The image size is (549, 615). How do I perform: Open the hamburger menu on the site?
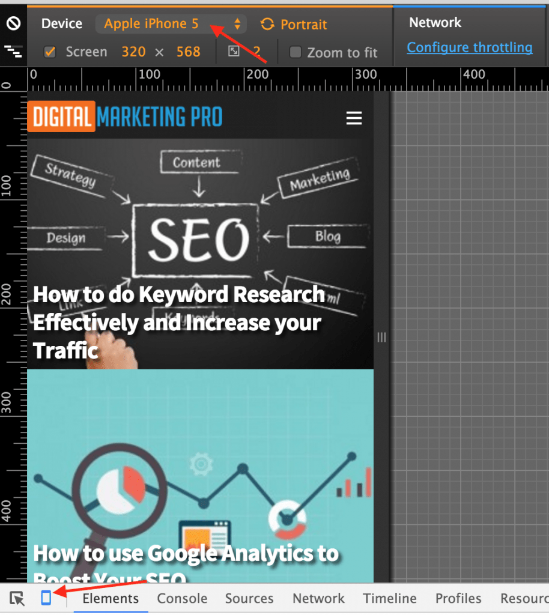[x=354, y=118]
